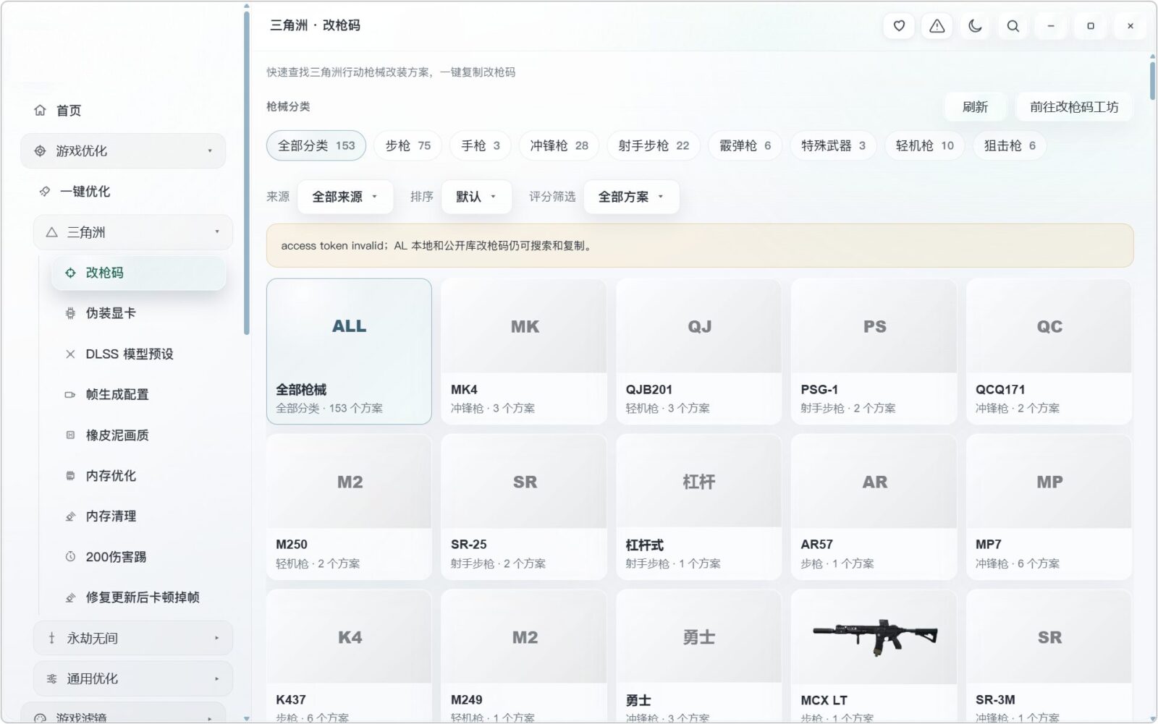The height and width of the screenshot is (724, 1158).
Task: Click the rocket icon beside 一键优化
Action: pyautogui.click(x=45, y=191)
